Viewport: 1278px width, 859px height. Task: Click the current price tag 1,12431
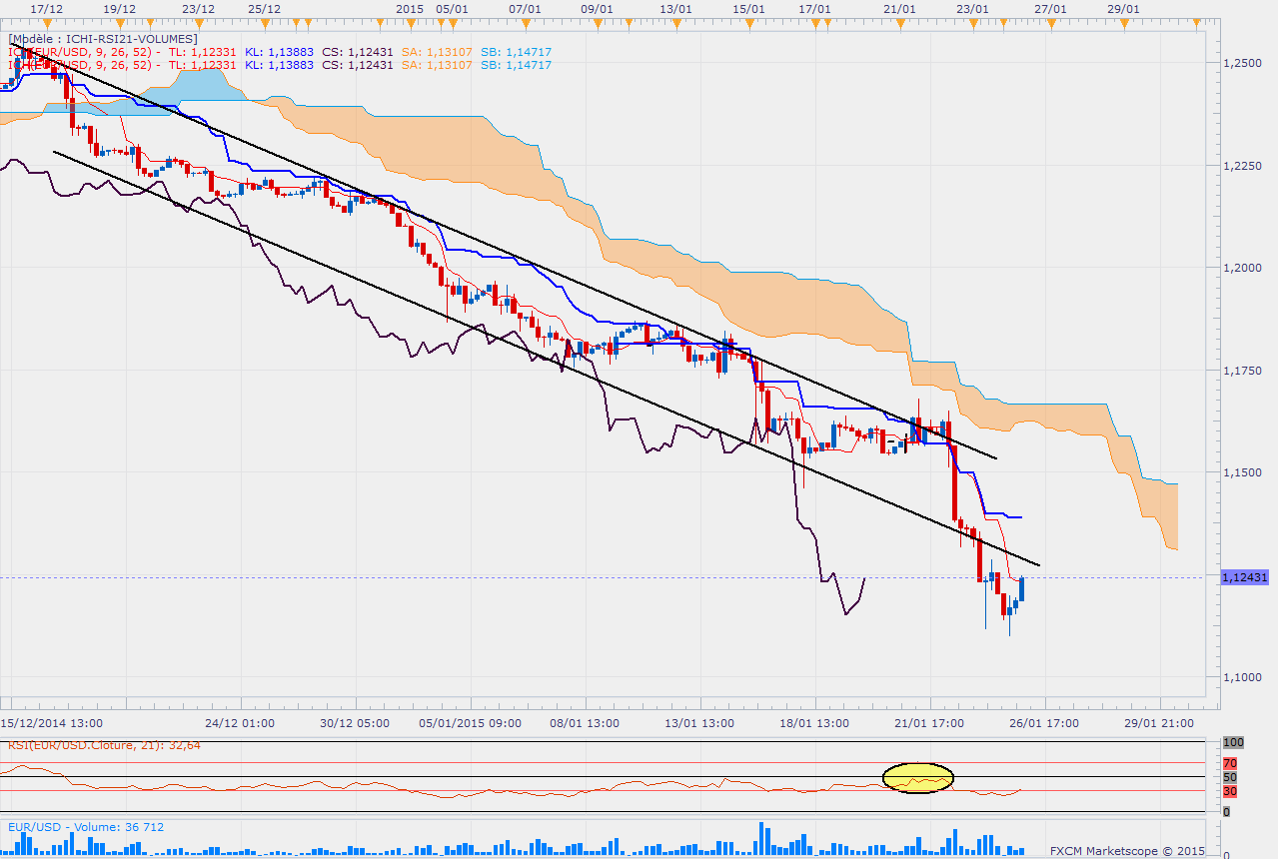tap(1245, 577)
